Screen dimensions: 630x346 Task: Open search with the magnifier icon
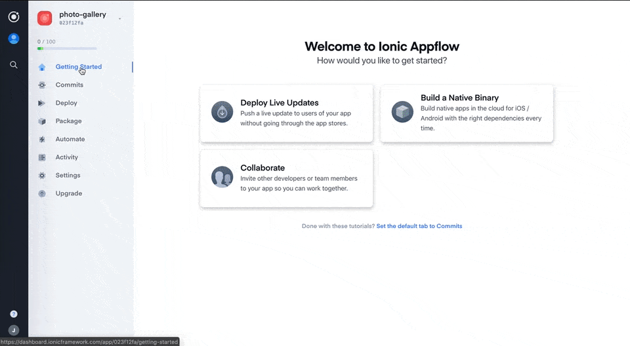(14, 65)
